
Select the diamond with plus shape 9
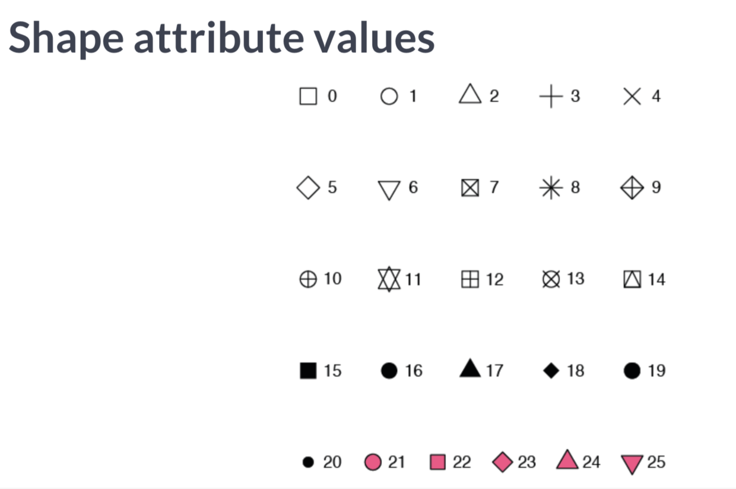pyautogui.click(x=632, y=188)
